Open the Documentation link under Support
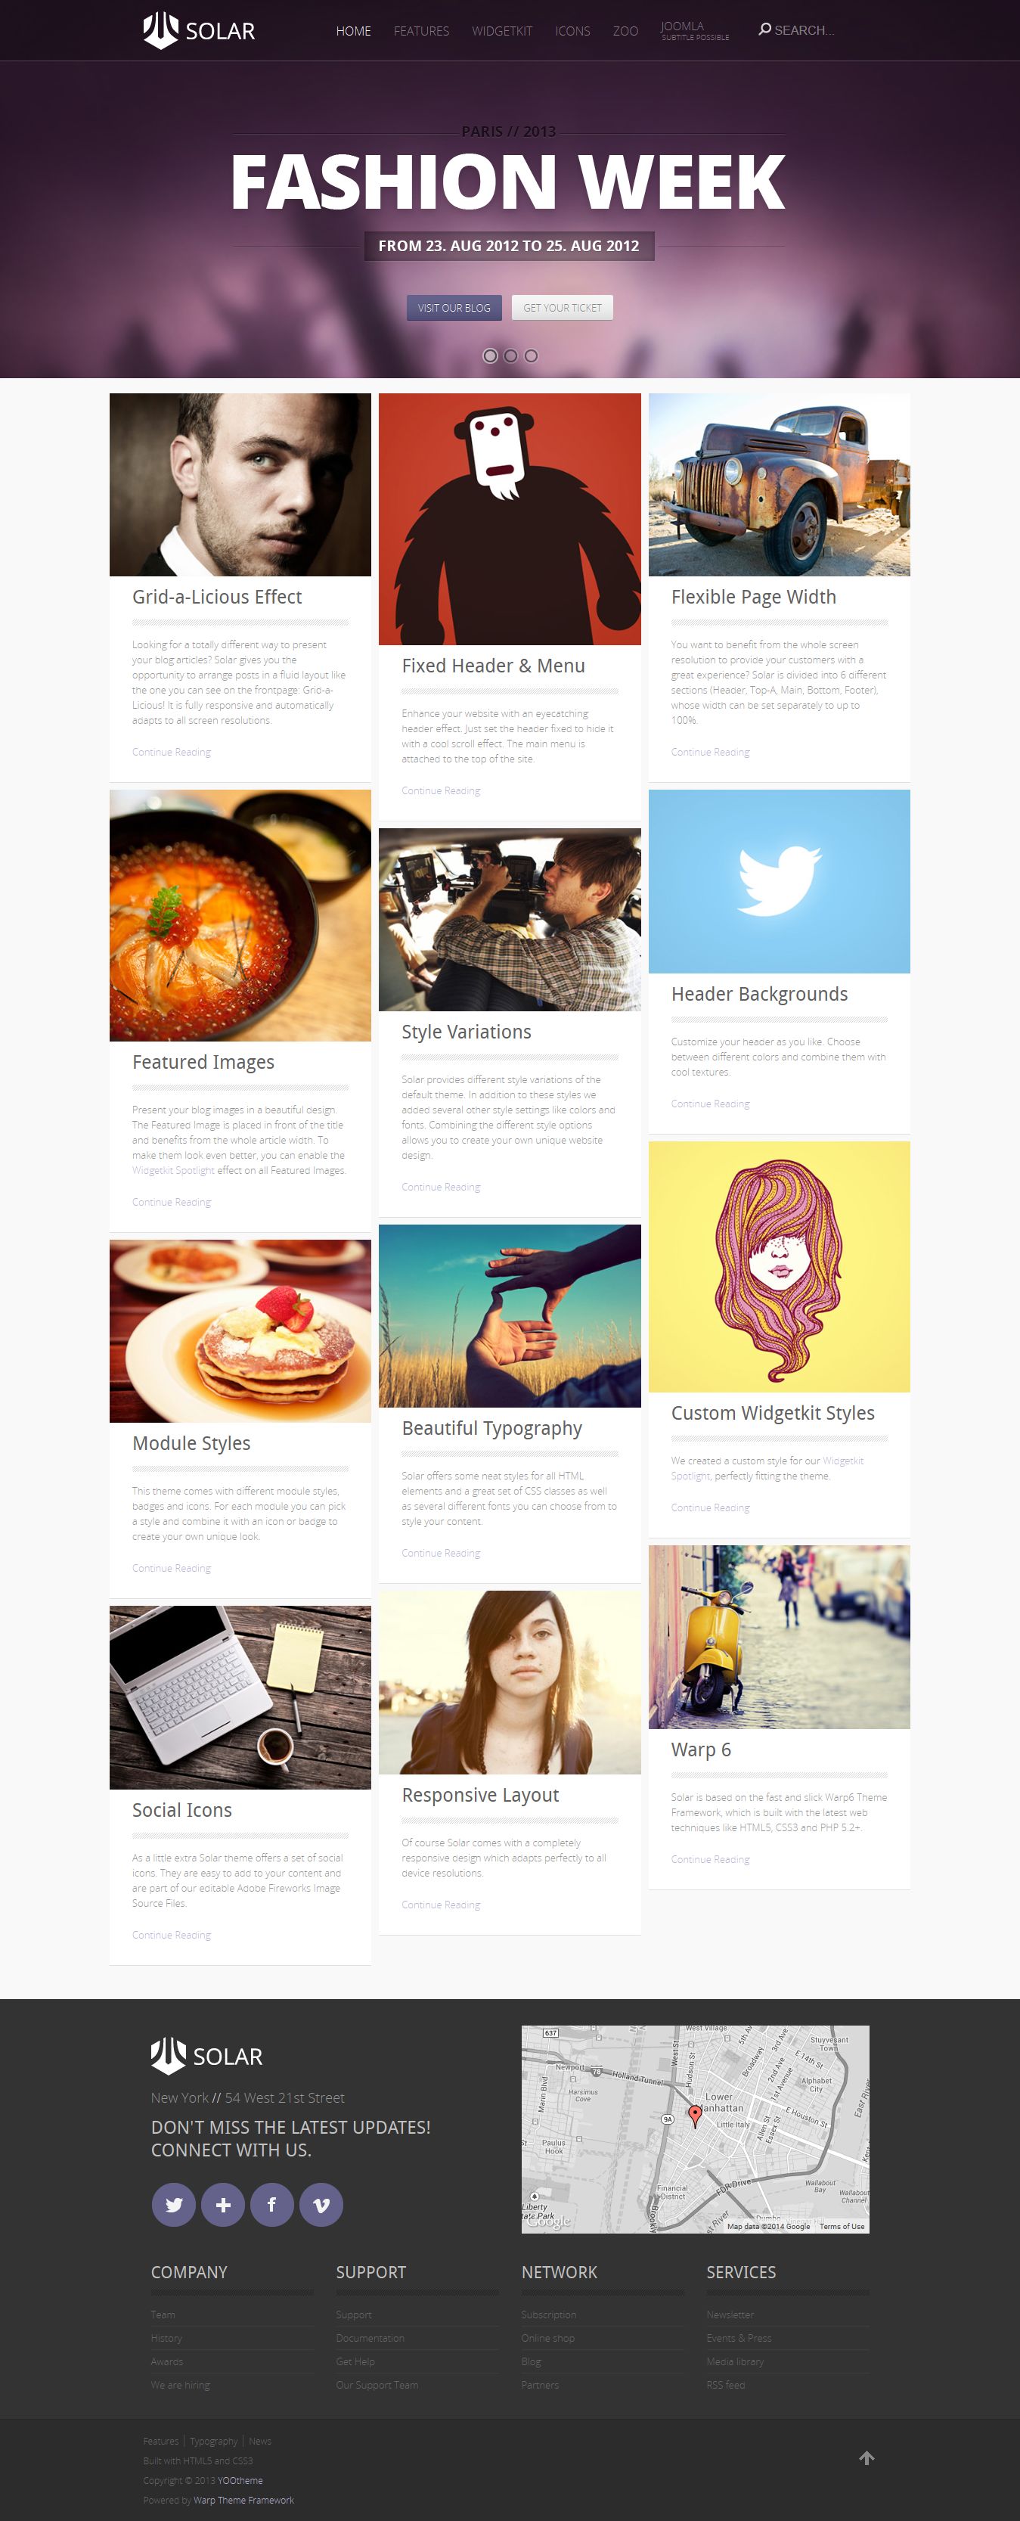Image resolution: width=1020 pixels, height=2521 pixels. click(x=370, y=2338)
